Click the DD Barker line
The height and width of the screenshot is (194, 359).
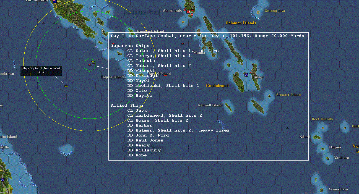[x=140, y=125]
